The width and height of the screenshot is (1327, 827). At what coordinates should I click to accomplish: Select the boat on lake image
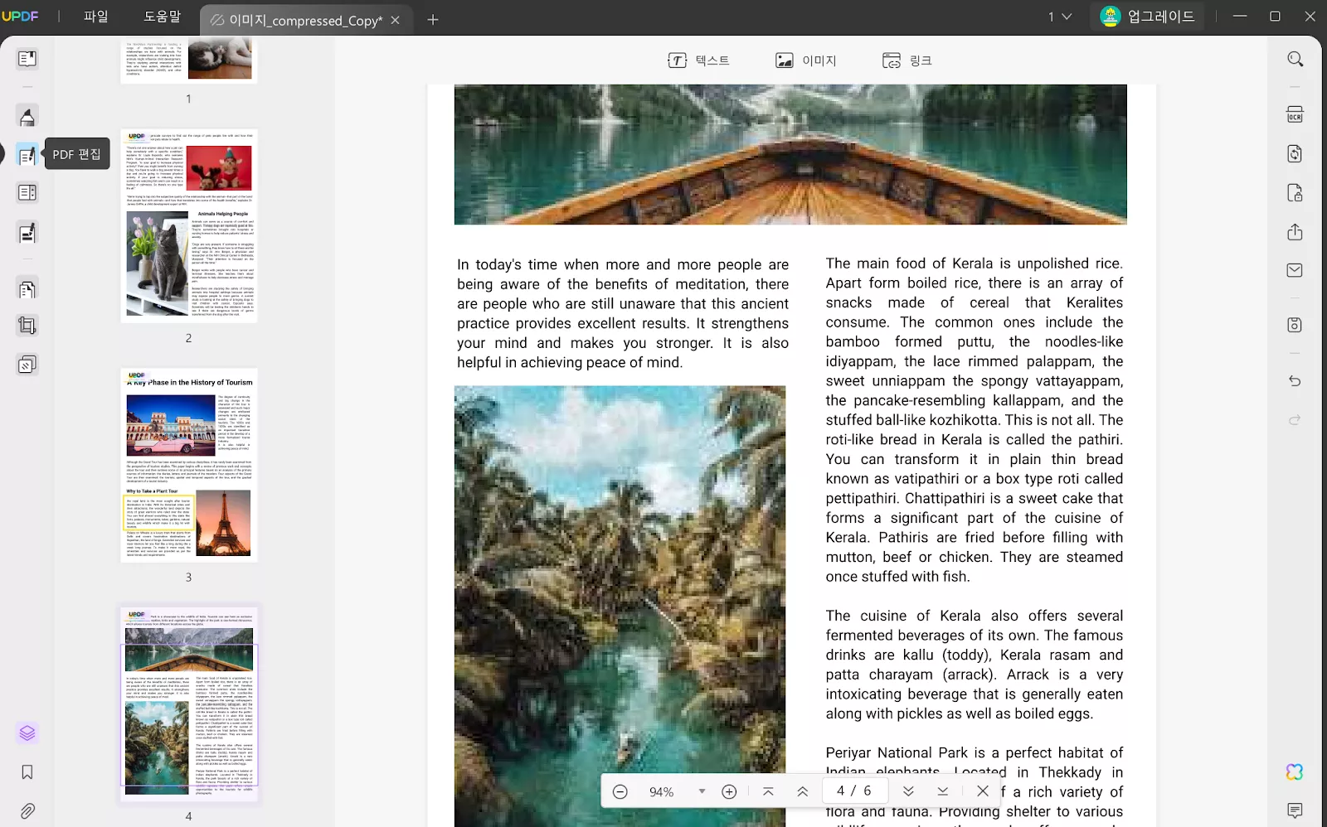tap(790, 154)
